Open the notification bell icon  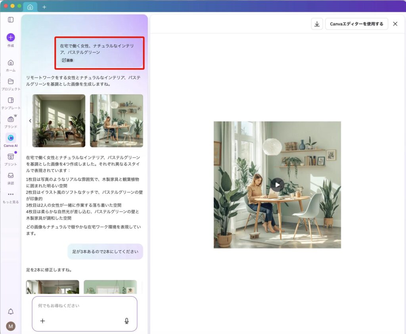coord(11,312)
